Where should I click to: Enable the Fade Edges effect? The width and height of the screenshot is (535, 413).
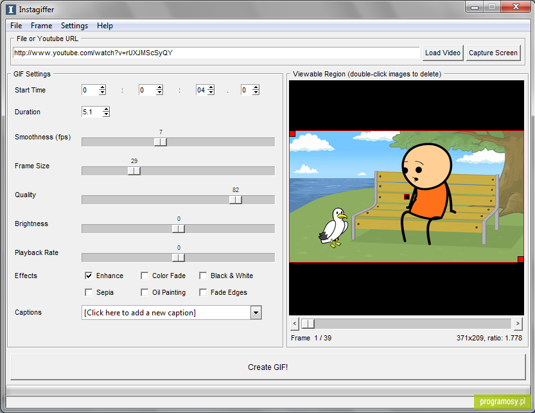(203, 292)
